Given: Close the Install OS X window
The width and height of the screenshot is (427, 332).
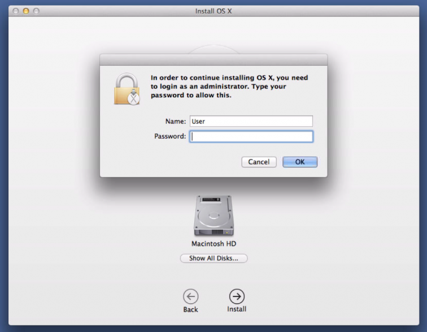Looking at the screenshot, I should click(16, 11).
